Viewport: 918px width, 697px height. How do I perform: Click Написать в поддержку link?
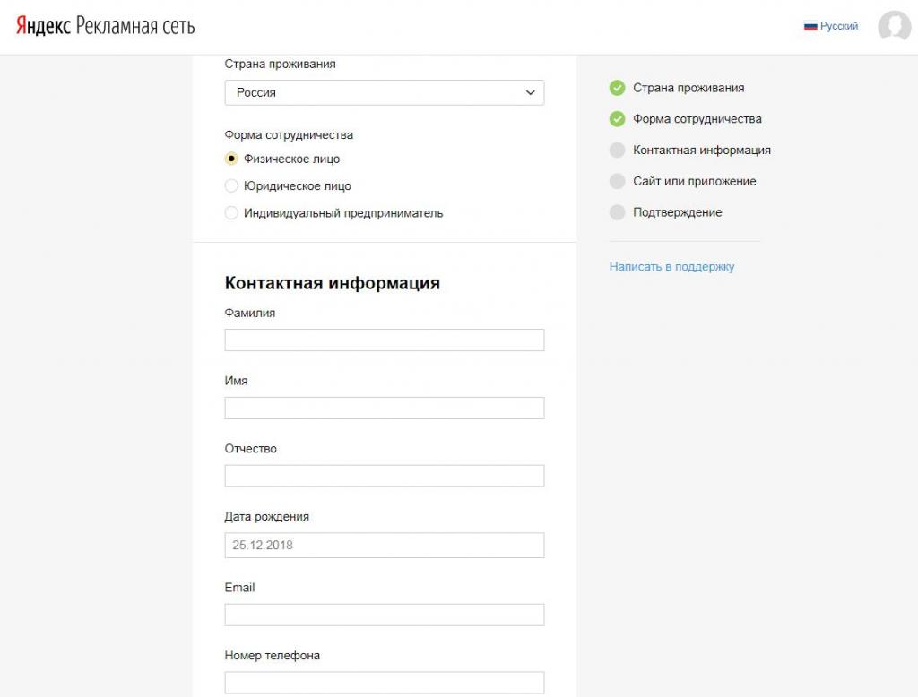[x=671, y=267]
